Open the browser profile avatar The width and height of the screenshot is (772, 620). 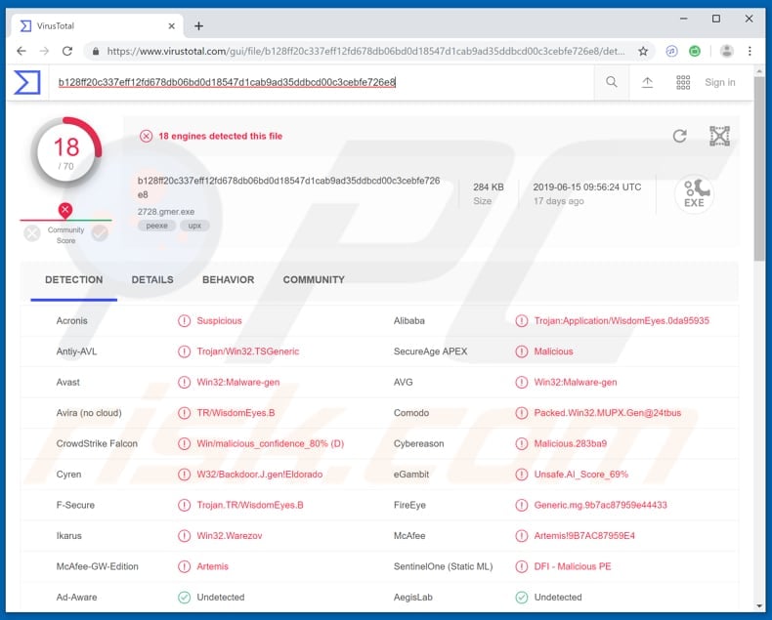(x=727, y=51)
